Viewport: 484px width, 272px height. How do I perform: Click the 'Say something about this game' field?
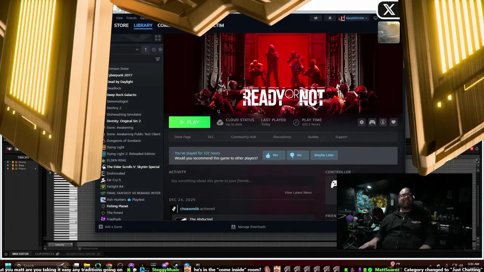coord(241,181)
